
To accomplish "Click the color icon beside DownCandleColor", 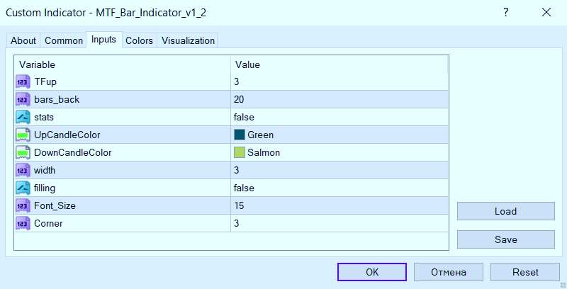I will [22, 152].
